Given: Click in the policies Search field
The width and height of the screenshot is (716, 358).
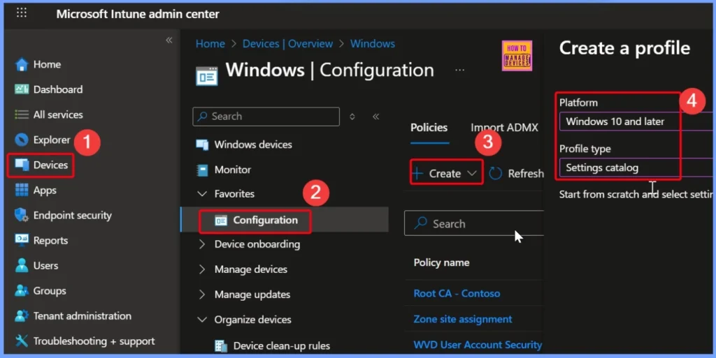Looking at the screenshot, I should point(474,223).
